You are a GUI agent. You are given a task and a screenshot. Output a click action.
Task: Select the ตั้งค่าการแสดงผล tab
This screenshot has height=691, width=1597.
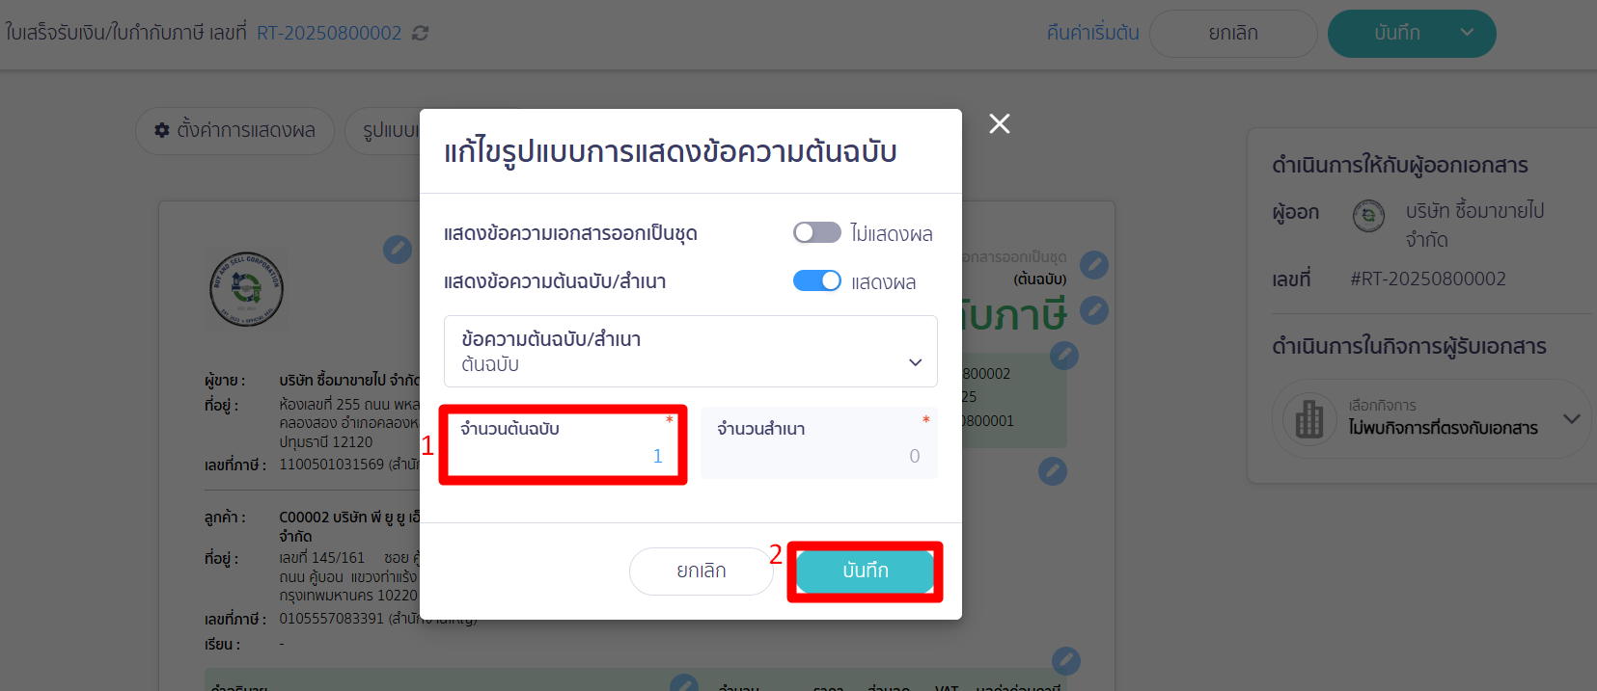point(234,130)
